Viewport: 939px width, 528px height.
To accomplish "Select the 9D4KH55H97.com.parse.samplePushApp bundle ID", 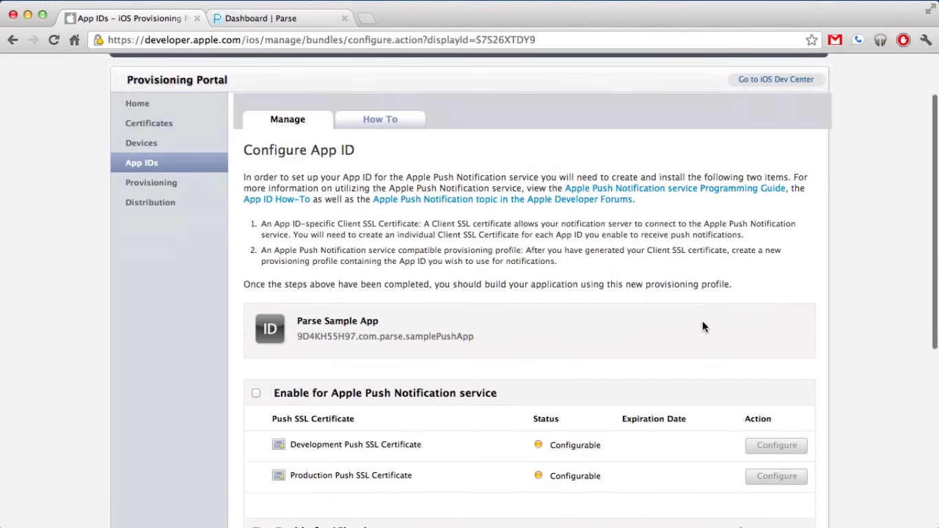I will [x=385, y=337].
